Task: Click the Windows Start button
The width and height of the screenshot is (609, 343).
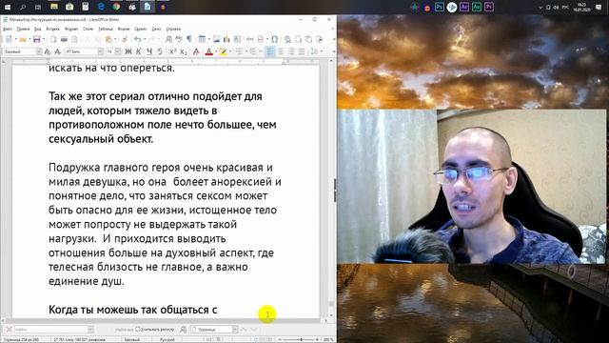Action: coord(8,7)
